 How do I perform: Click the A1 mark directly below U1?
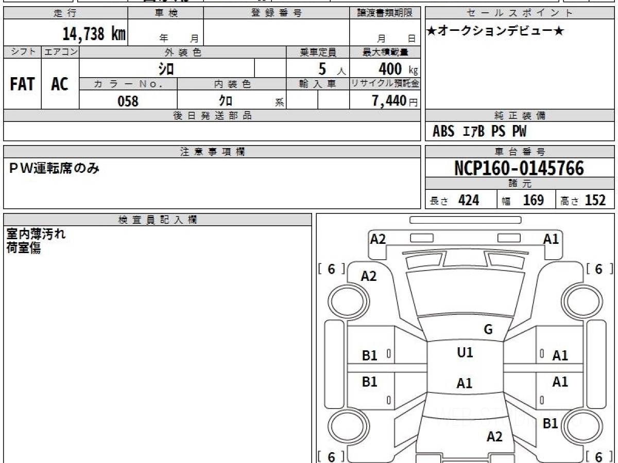coord(465,383)
